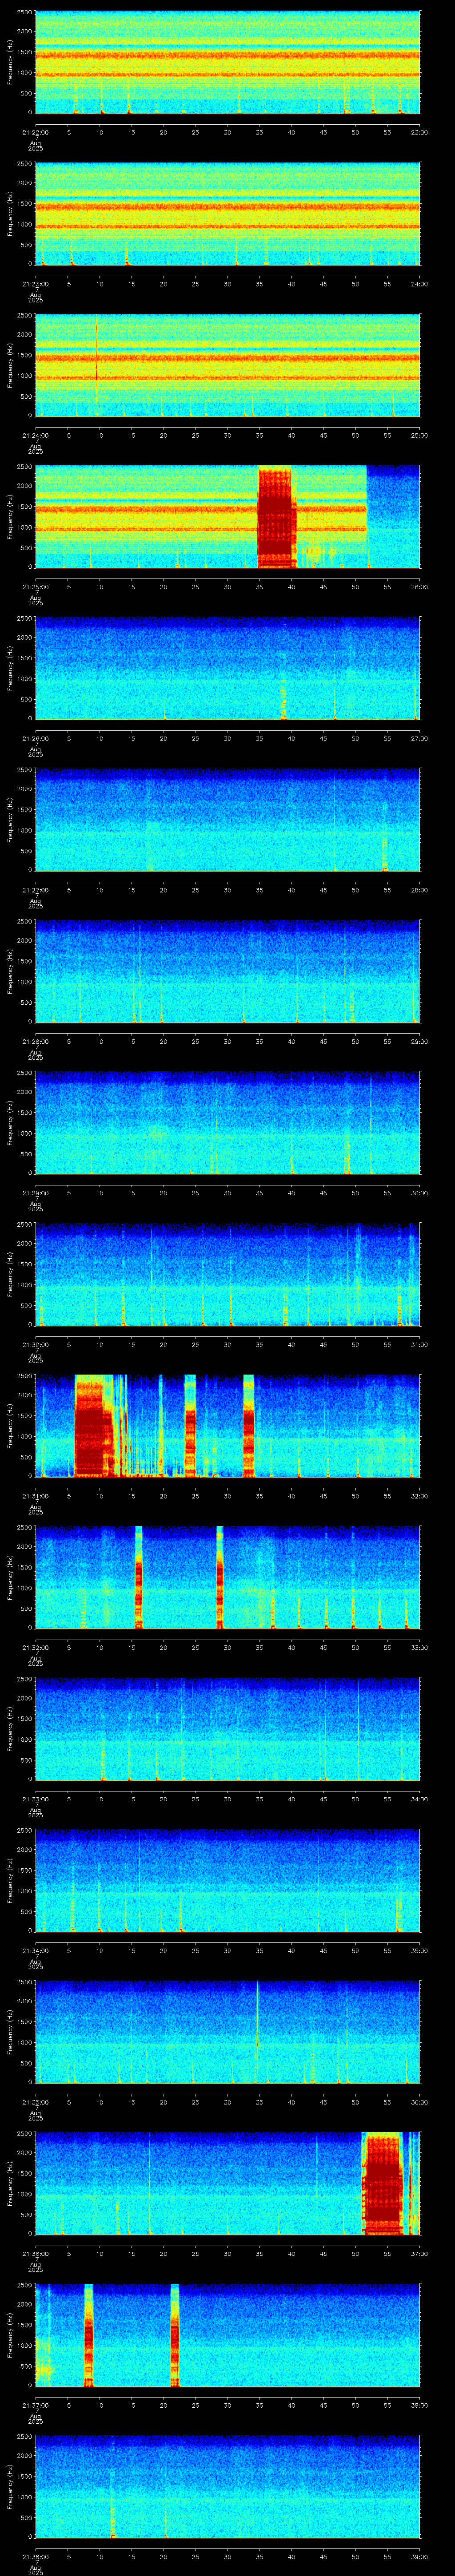455x2576 pixels.
Task: Select the burst near 24 seconds in 21:31 spectrogram
Action: click(x=190, y=1426)
